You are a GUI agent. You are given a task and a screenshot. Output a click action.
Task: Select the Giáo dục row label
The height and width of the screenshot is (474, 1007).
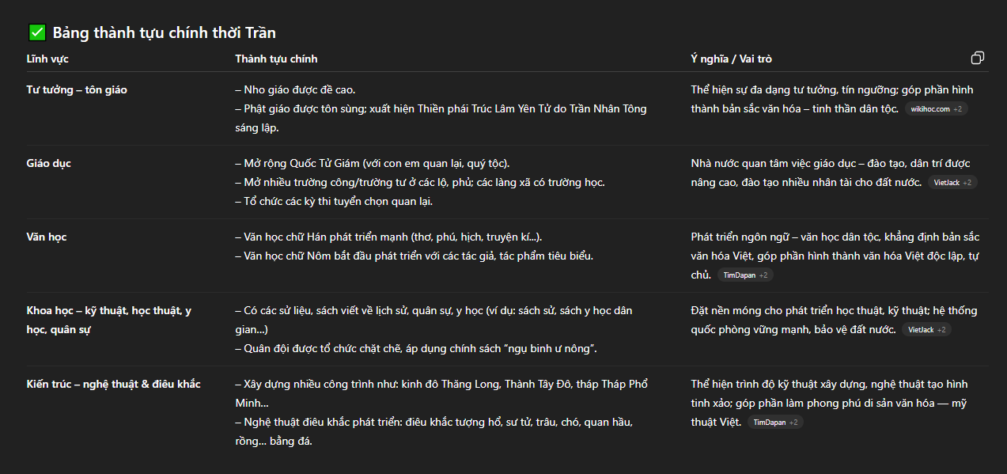pos(49,164)
